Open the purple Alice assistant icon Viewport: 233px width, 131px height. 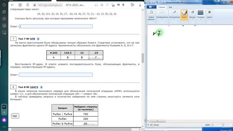[4, 120]
